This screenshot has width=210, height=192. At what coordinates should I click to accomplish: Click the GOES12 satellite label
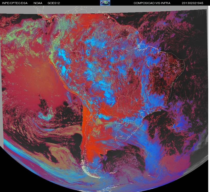54,3
